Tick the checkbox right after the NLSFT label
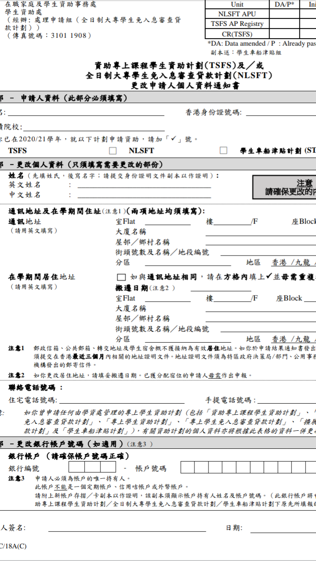The width and height of the screenshot is (316, 561). [x=223, y=150]
